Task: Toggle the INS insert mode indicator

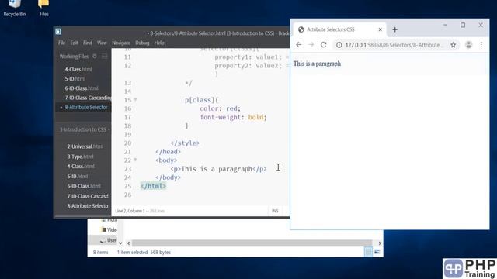Action: [275, 211]
